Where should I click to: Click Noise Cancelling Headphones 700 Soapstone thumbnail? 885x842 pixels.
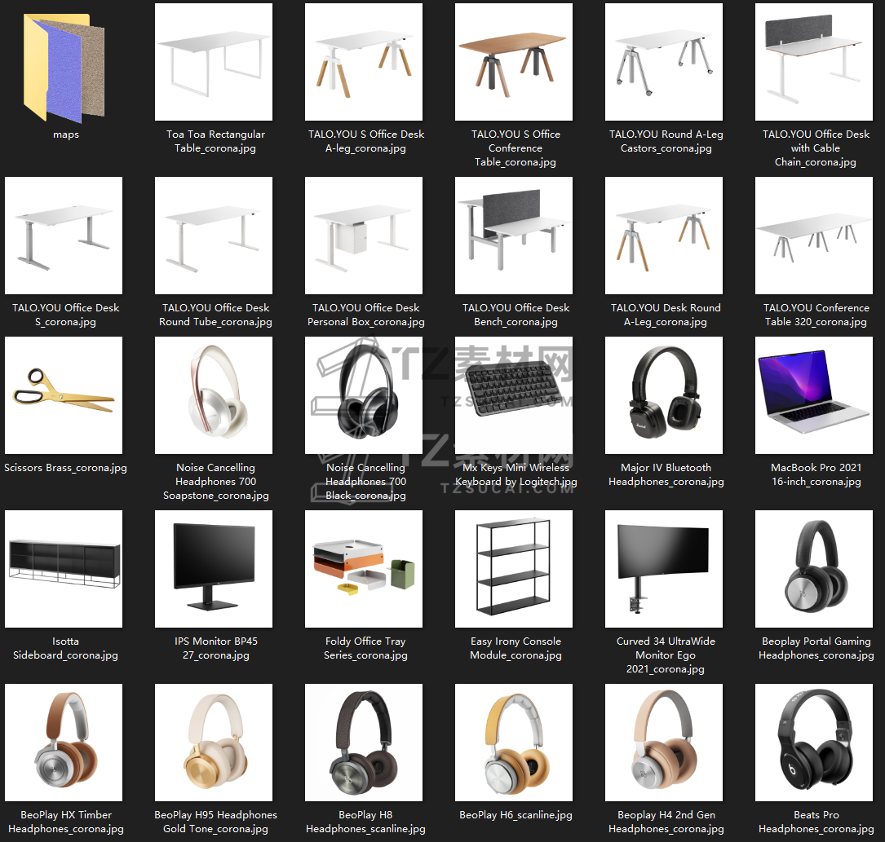pyautogui.click(x=214, y=395)
